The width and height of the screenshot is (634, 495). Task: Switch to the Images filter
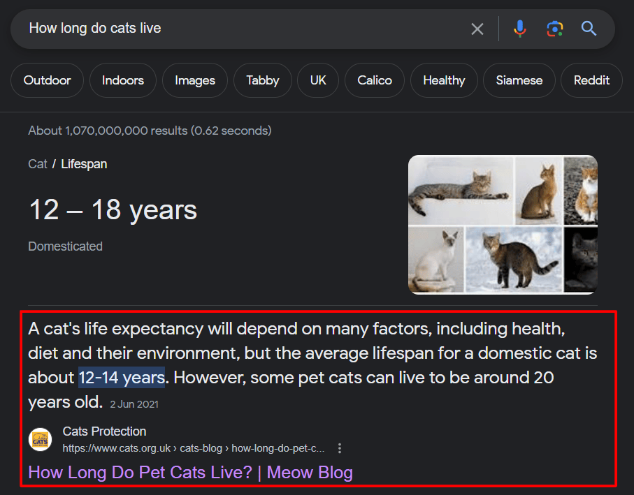pyautogui.click(x=194, y=80)
